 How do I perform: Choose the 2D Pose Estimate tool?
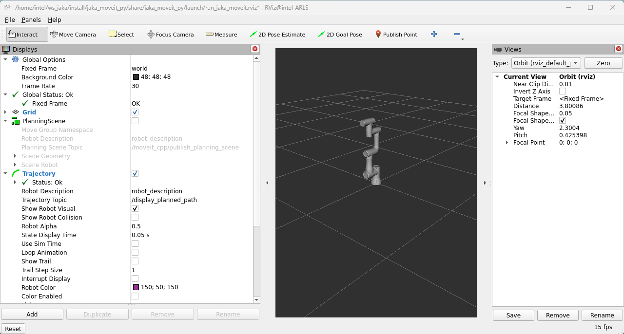coord(278,34)
